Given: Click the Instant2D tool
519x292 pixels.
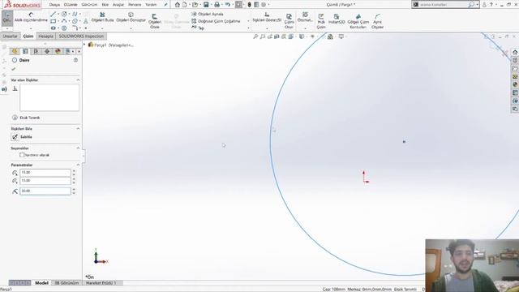Looking at the screenshot, I should [x=337, y=19].
